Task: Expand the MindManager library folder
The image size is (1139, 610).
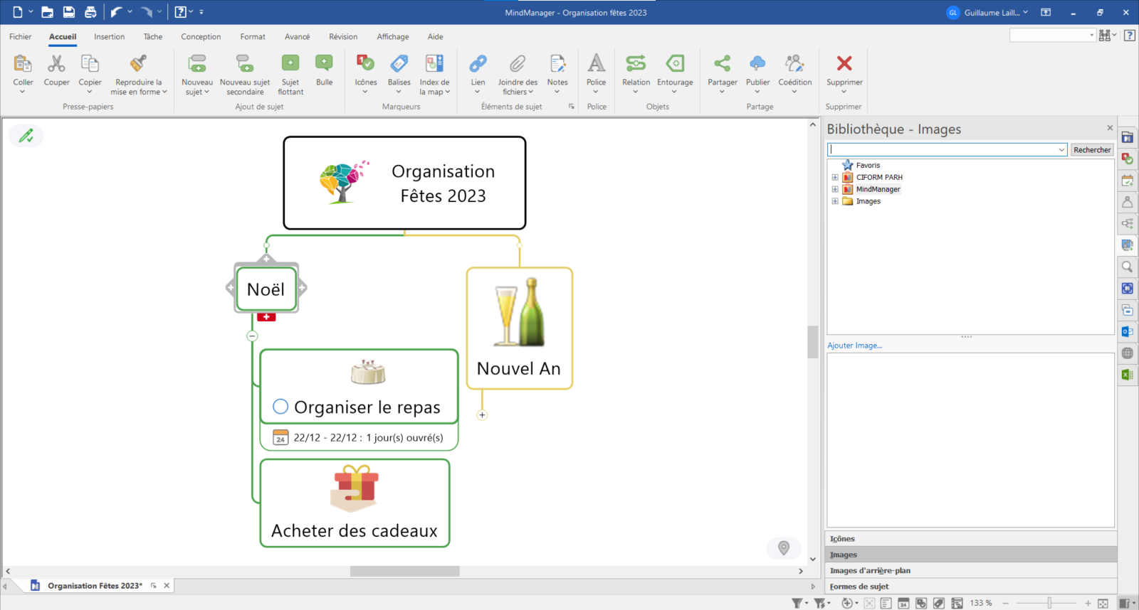Action: pyautogui.click(x=835, y=190)
